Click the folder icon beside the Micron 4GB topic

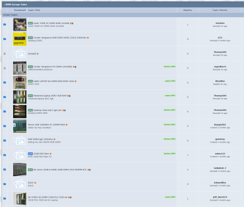[x=4, y=126]
